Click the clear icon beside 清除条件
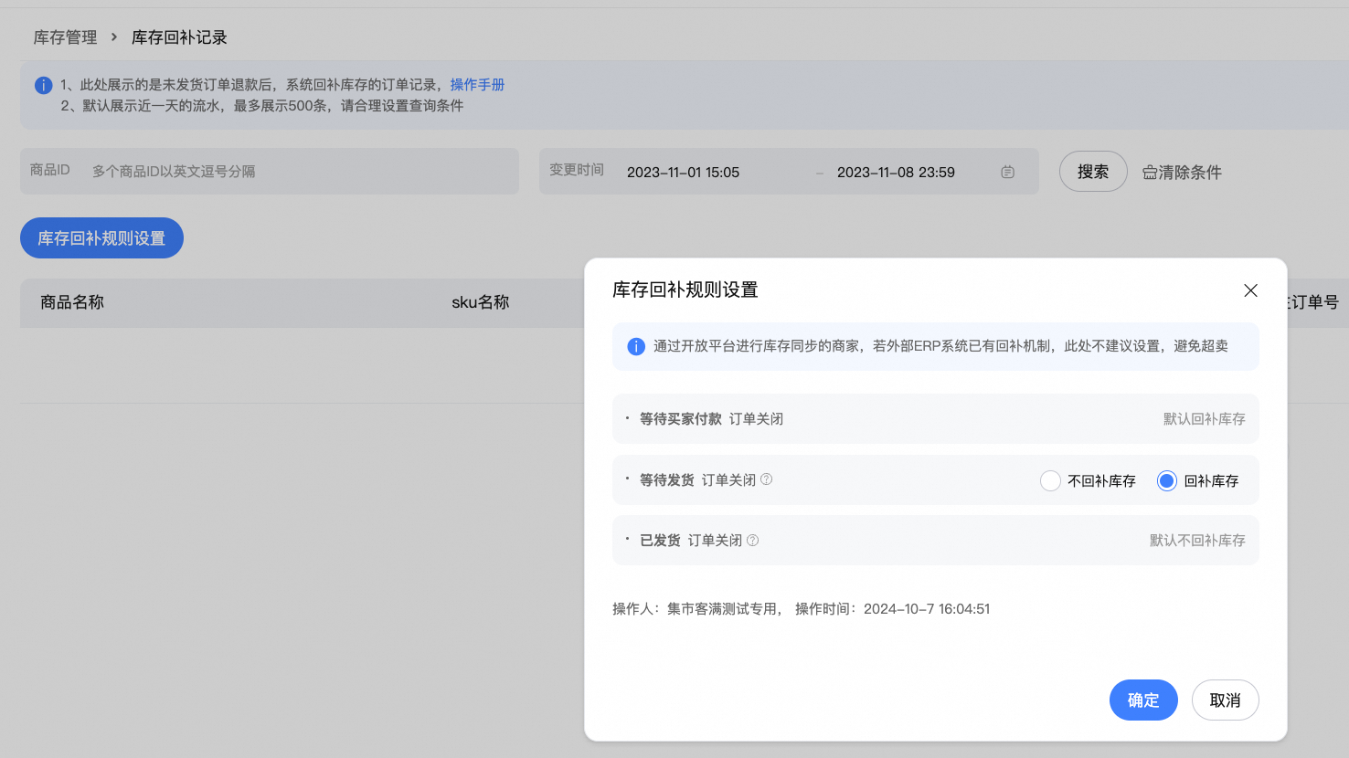Image resolution: width=1349 pixels, height=758 pixels. (1150, 173)
